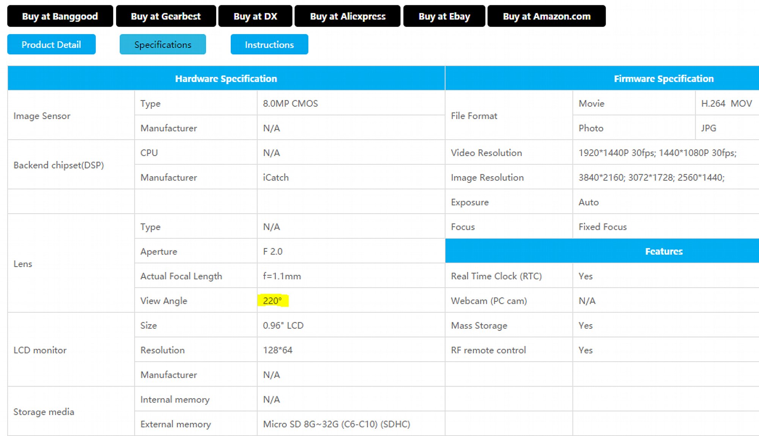Screen dimensions: 759x436
Task: Open the Buy at Gearbest link
Action: click(166, 16)
